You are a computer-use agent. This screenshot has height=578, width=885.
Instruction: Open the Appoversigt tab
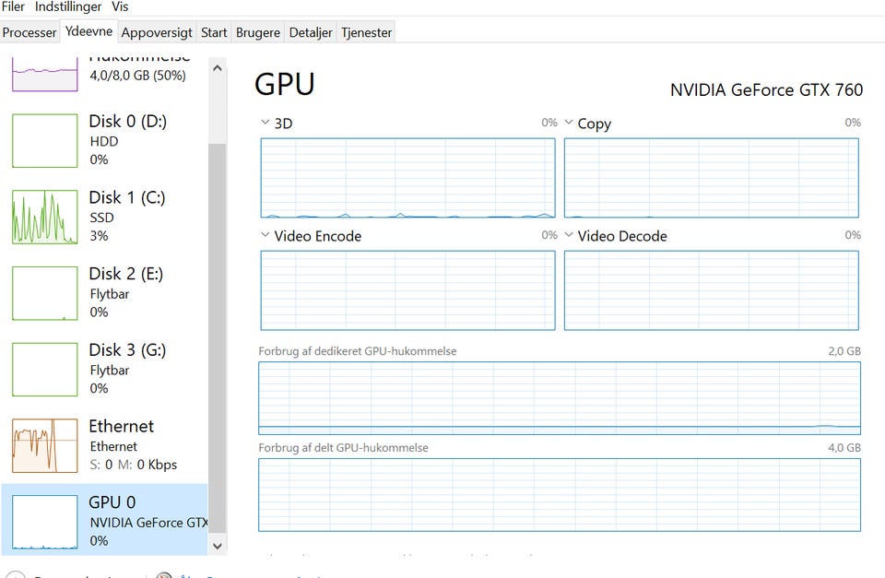[x=157, y=32]
